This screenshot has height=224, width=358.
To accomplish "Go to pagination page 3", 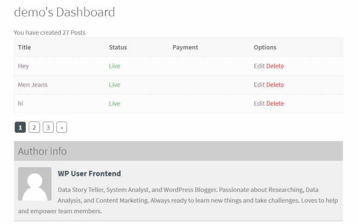I will coord(48,127).
